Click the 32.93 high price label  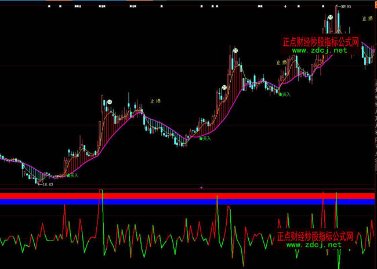(x=346, y=7)
